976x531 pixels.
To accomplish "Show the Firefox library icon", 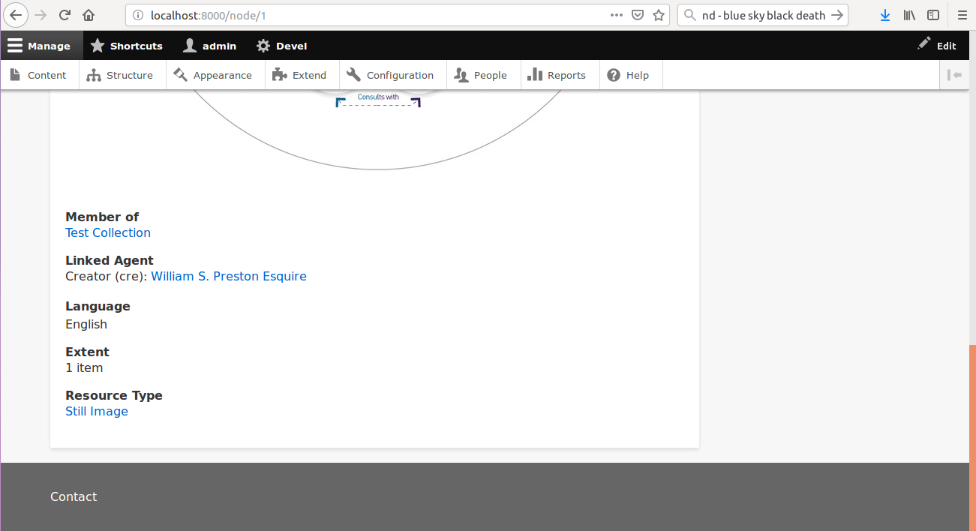I will pos(909,15).
